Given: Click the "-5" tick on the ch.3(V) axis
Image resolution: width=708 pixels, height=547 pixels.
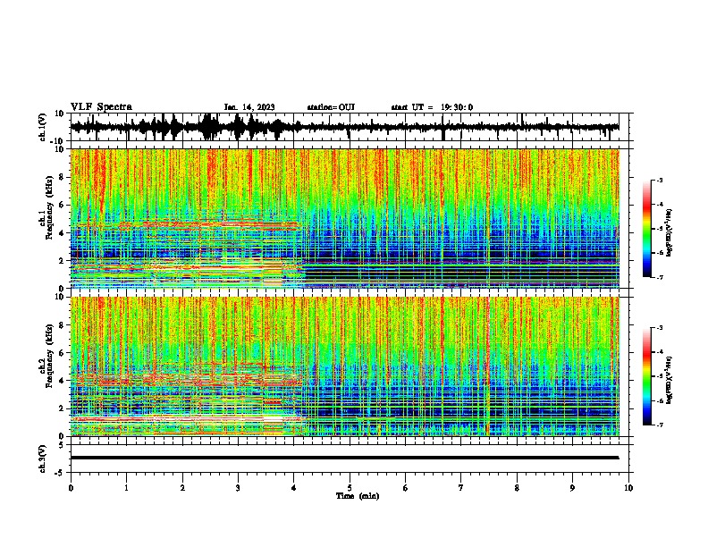Looking at the screenshot, I should click(x=60, y=472).
